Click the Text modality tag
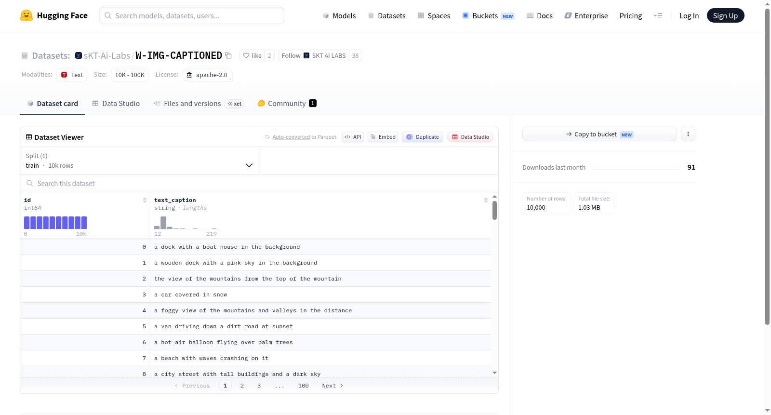The image size is (771, 415). pyautogui.click(x=72, y=75)
